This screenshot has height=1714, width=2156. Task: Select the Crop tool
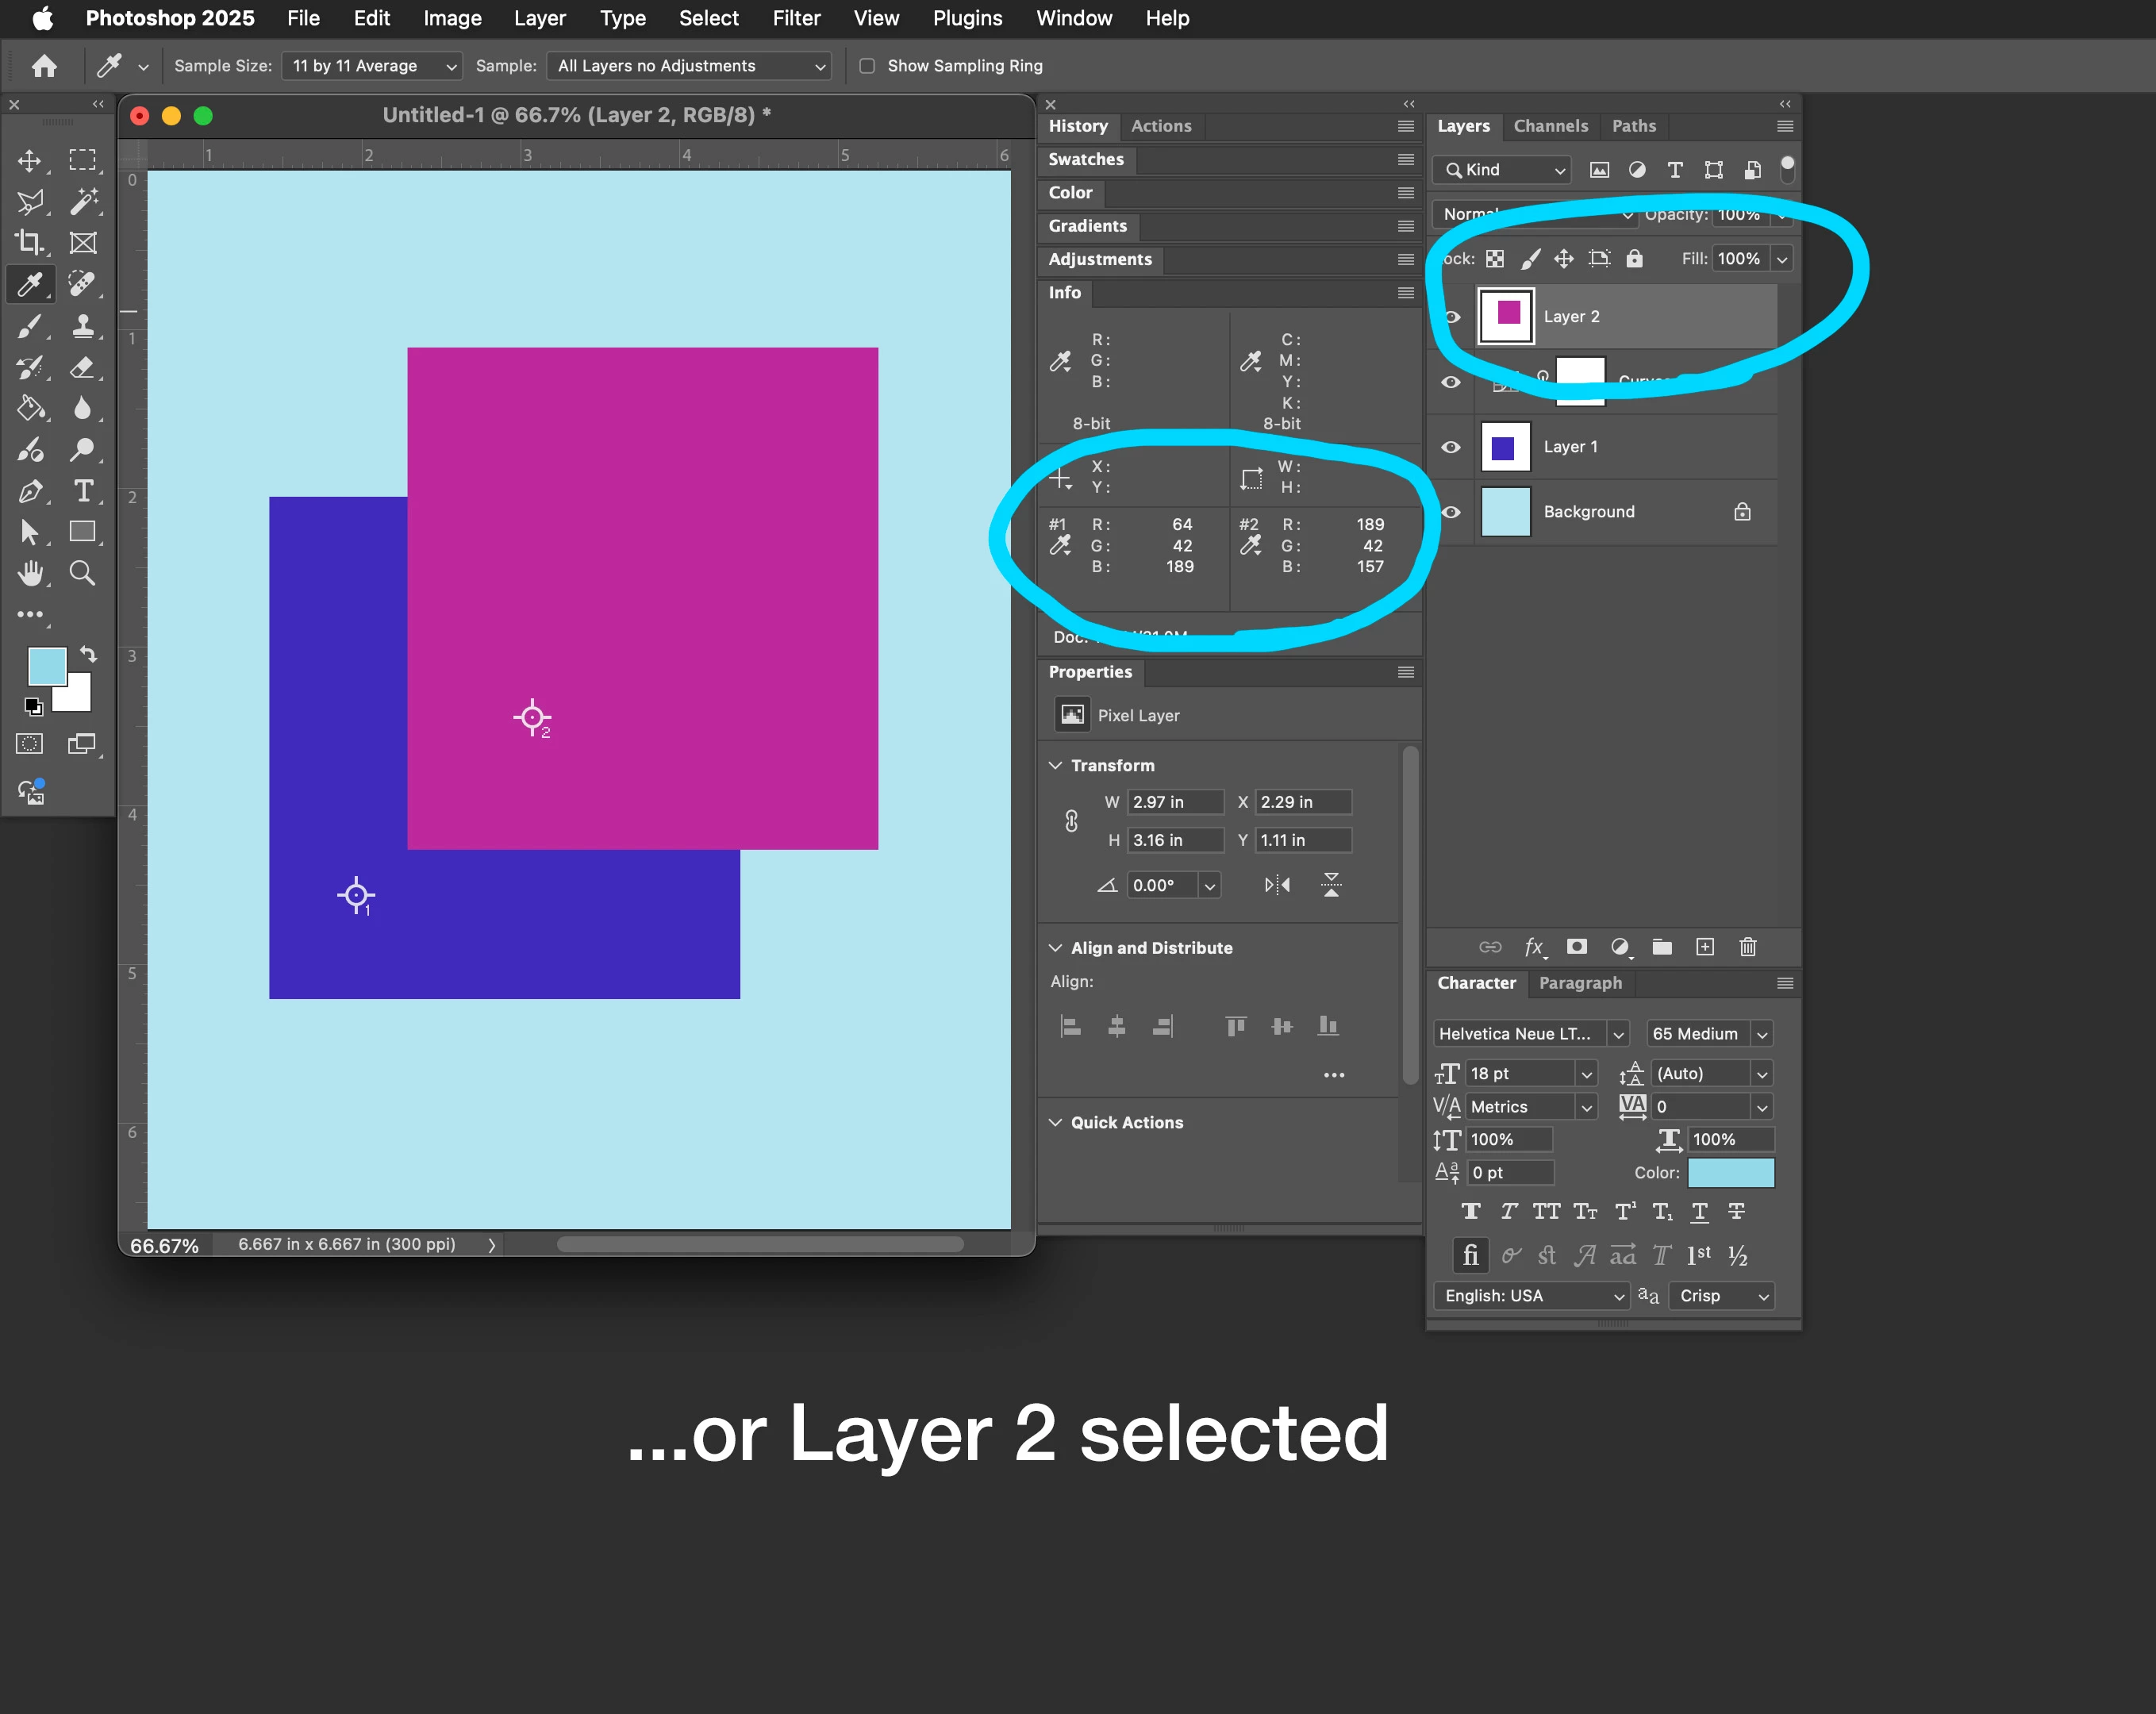pos(29,243)
